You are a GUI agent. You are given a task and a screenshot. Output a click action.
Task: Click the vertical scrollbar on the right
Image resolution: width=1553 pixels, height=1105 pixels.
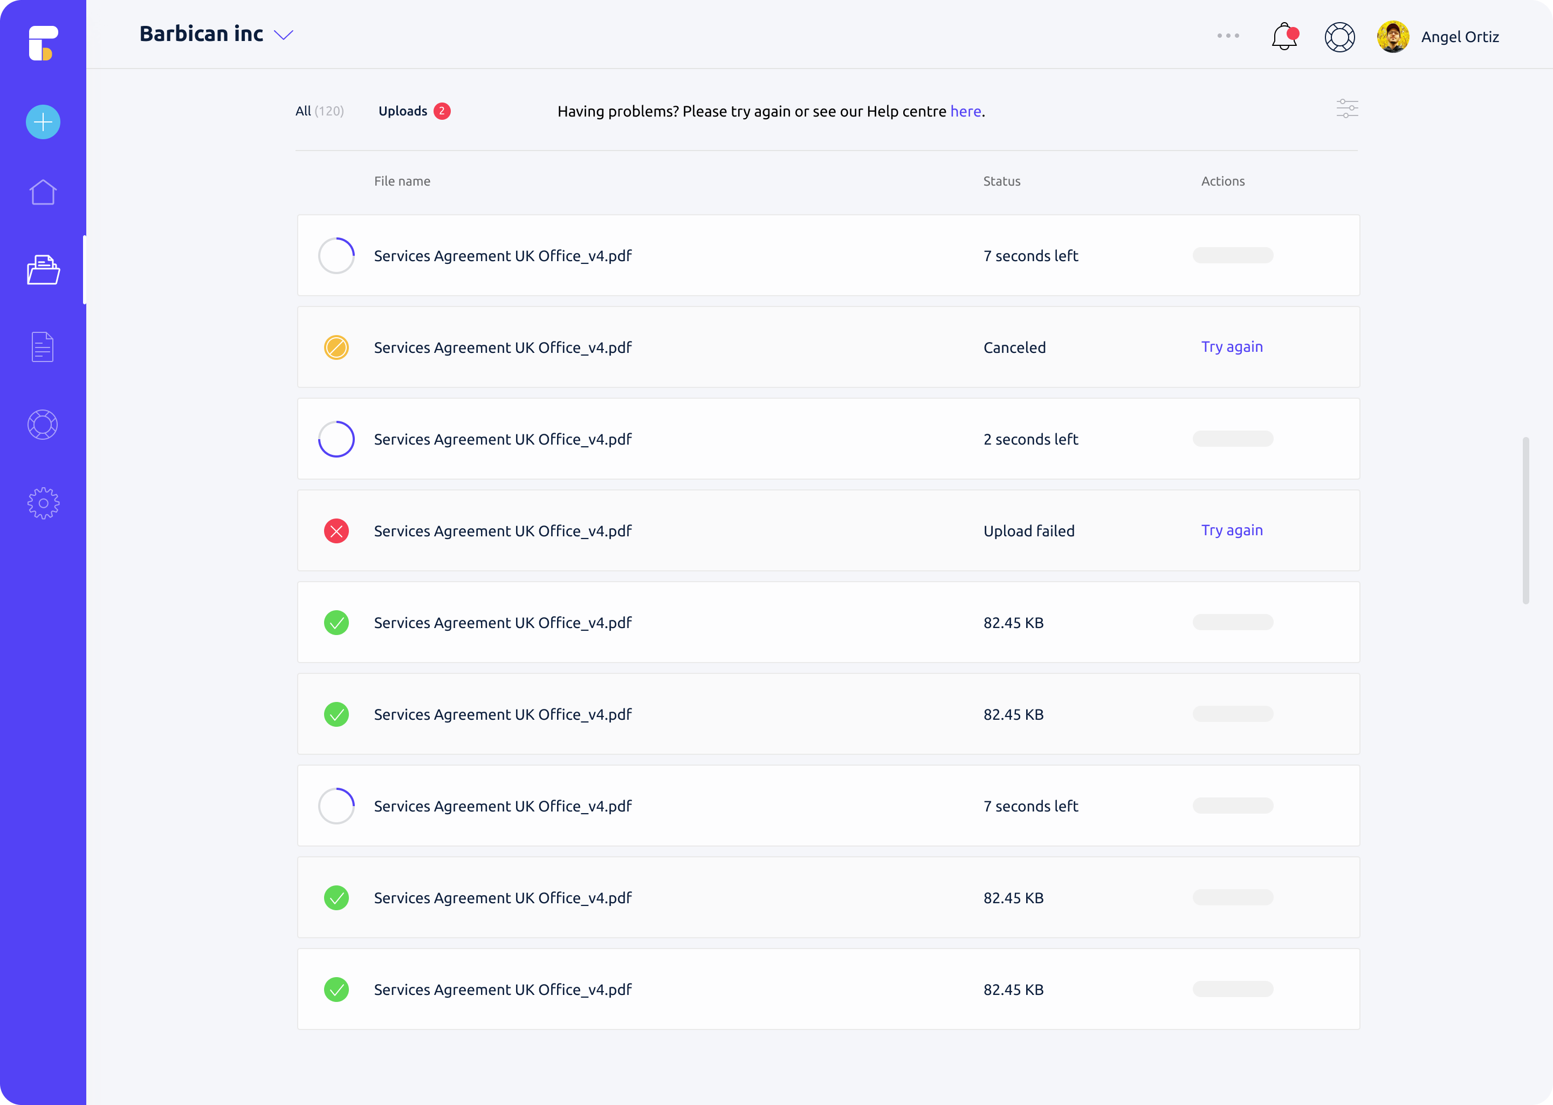[x=1525, y=521]
